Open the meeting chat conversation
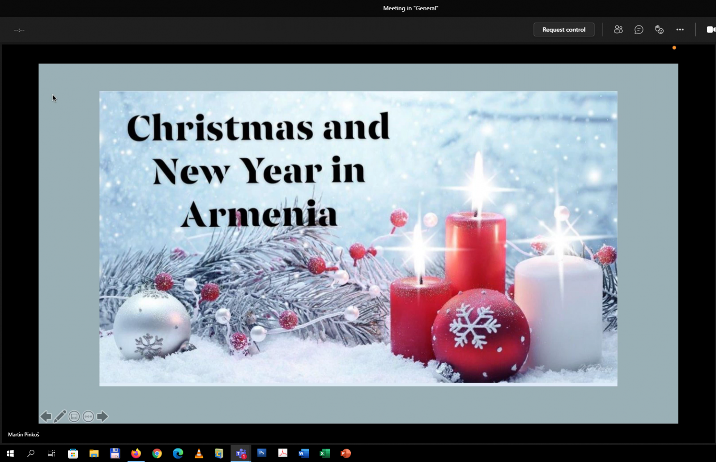The height and width of the screenshot is (462, 716). 639,30
